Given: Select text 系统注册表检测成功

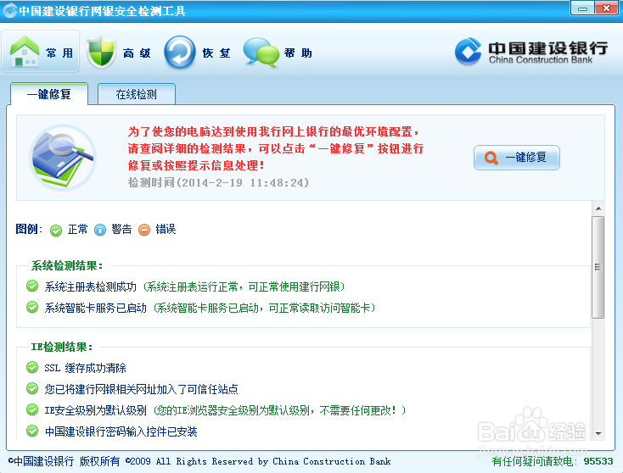Looking at the screenshot, I should click(x=91, y=287).
